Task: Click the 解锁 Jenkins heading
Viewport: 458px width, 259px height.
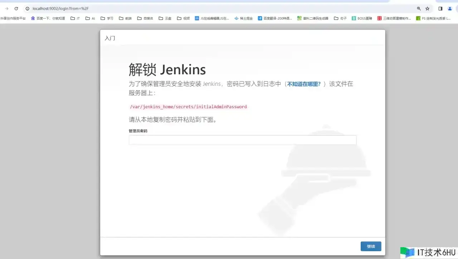Action: [167, 70]
